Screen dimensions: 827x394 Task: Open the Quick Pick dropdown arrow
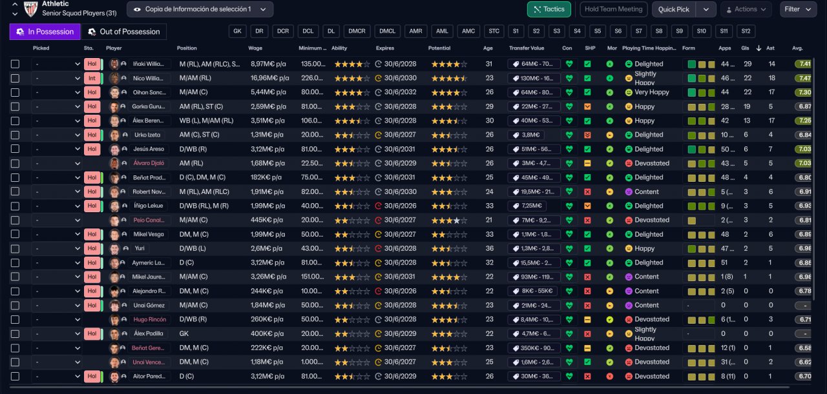[x=706, y=9]
